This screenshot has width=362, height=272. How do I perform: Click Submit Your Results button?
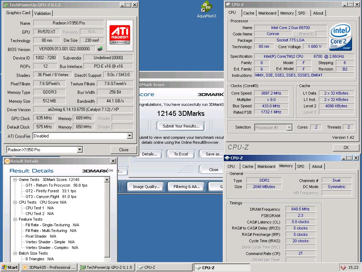click(x=181, y=126)
